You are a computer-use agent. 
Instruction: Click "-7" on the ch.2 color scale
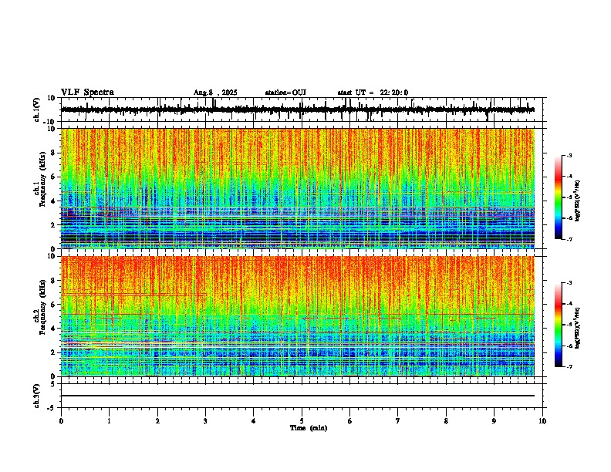point(569,366)
